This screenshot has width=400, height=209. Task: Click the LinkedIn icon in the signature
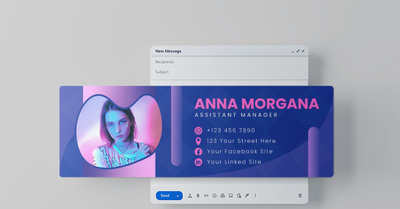pos(198,162)
